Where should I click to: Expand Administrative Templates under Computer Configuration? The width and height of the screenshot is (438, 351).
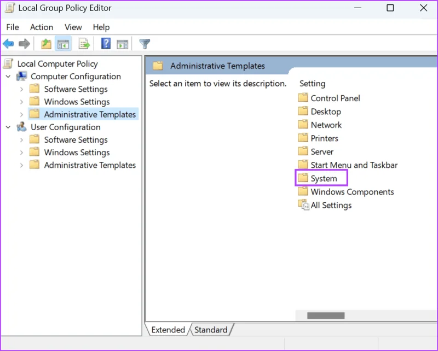21,114
